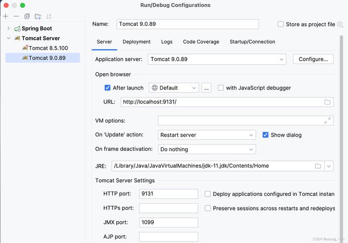Sort configurations alphabetically icon

(x=49, y=17)
